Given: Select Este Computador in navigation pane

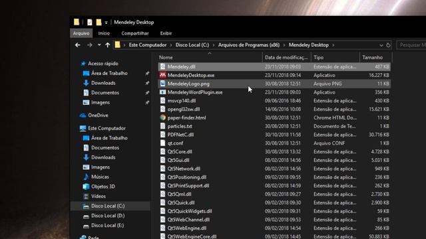Looking at the screenshot, I should click(x=106, y=128).
